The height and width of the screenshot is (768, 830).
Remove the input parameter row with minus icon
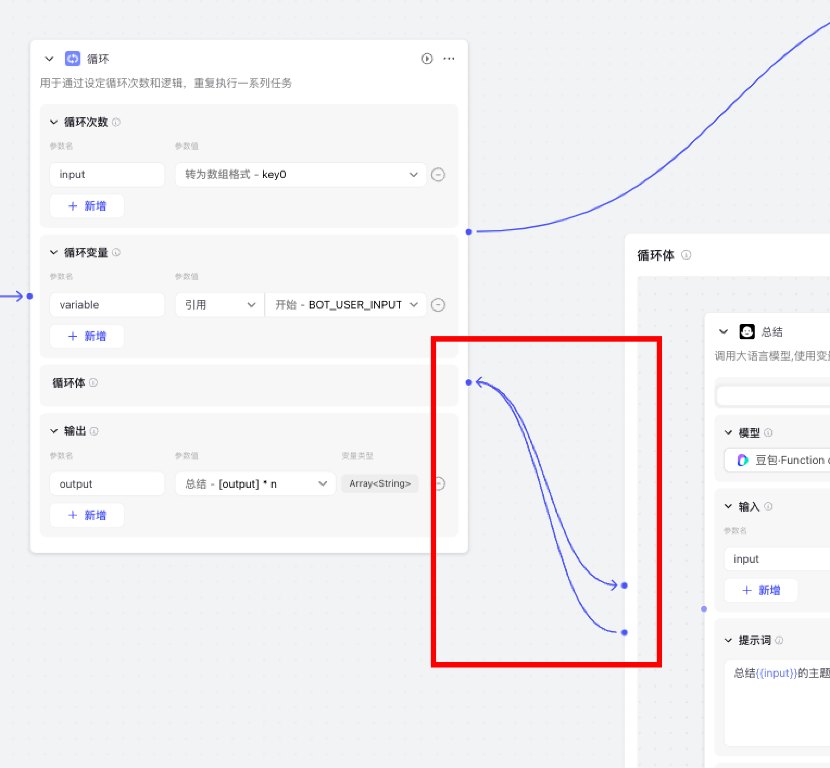tap(439, 175)
